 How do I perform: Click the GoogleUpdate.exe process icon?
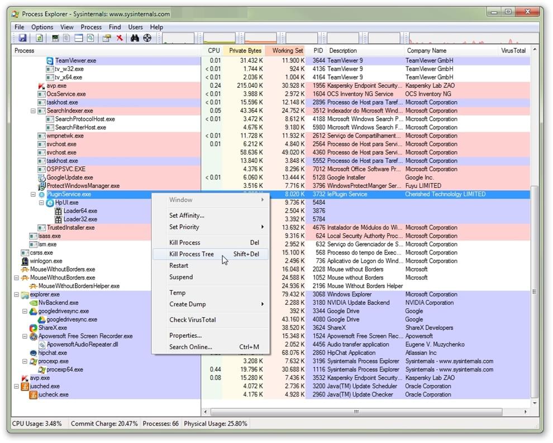(x=42, y=177)
